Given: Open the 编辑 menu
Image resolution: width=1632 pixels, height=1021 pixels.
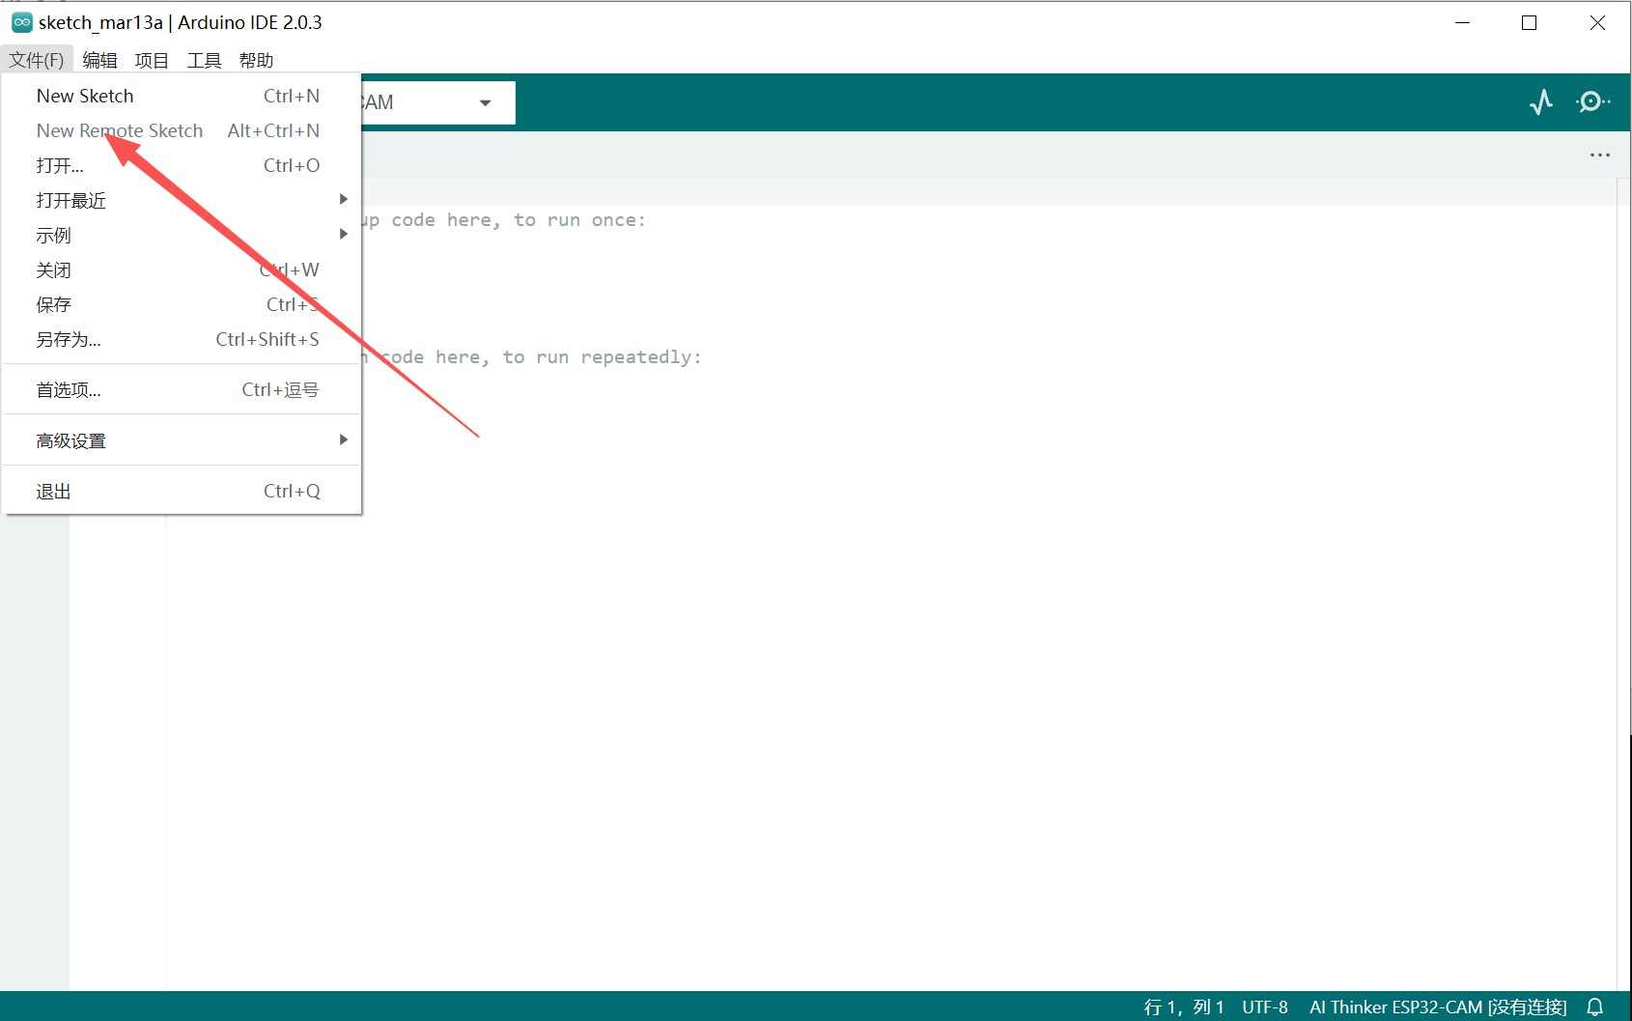Looking at the screenshot, I should point(99,60).
